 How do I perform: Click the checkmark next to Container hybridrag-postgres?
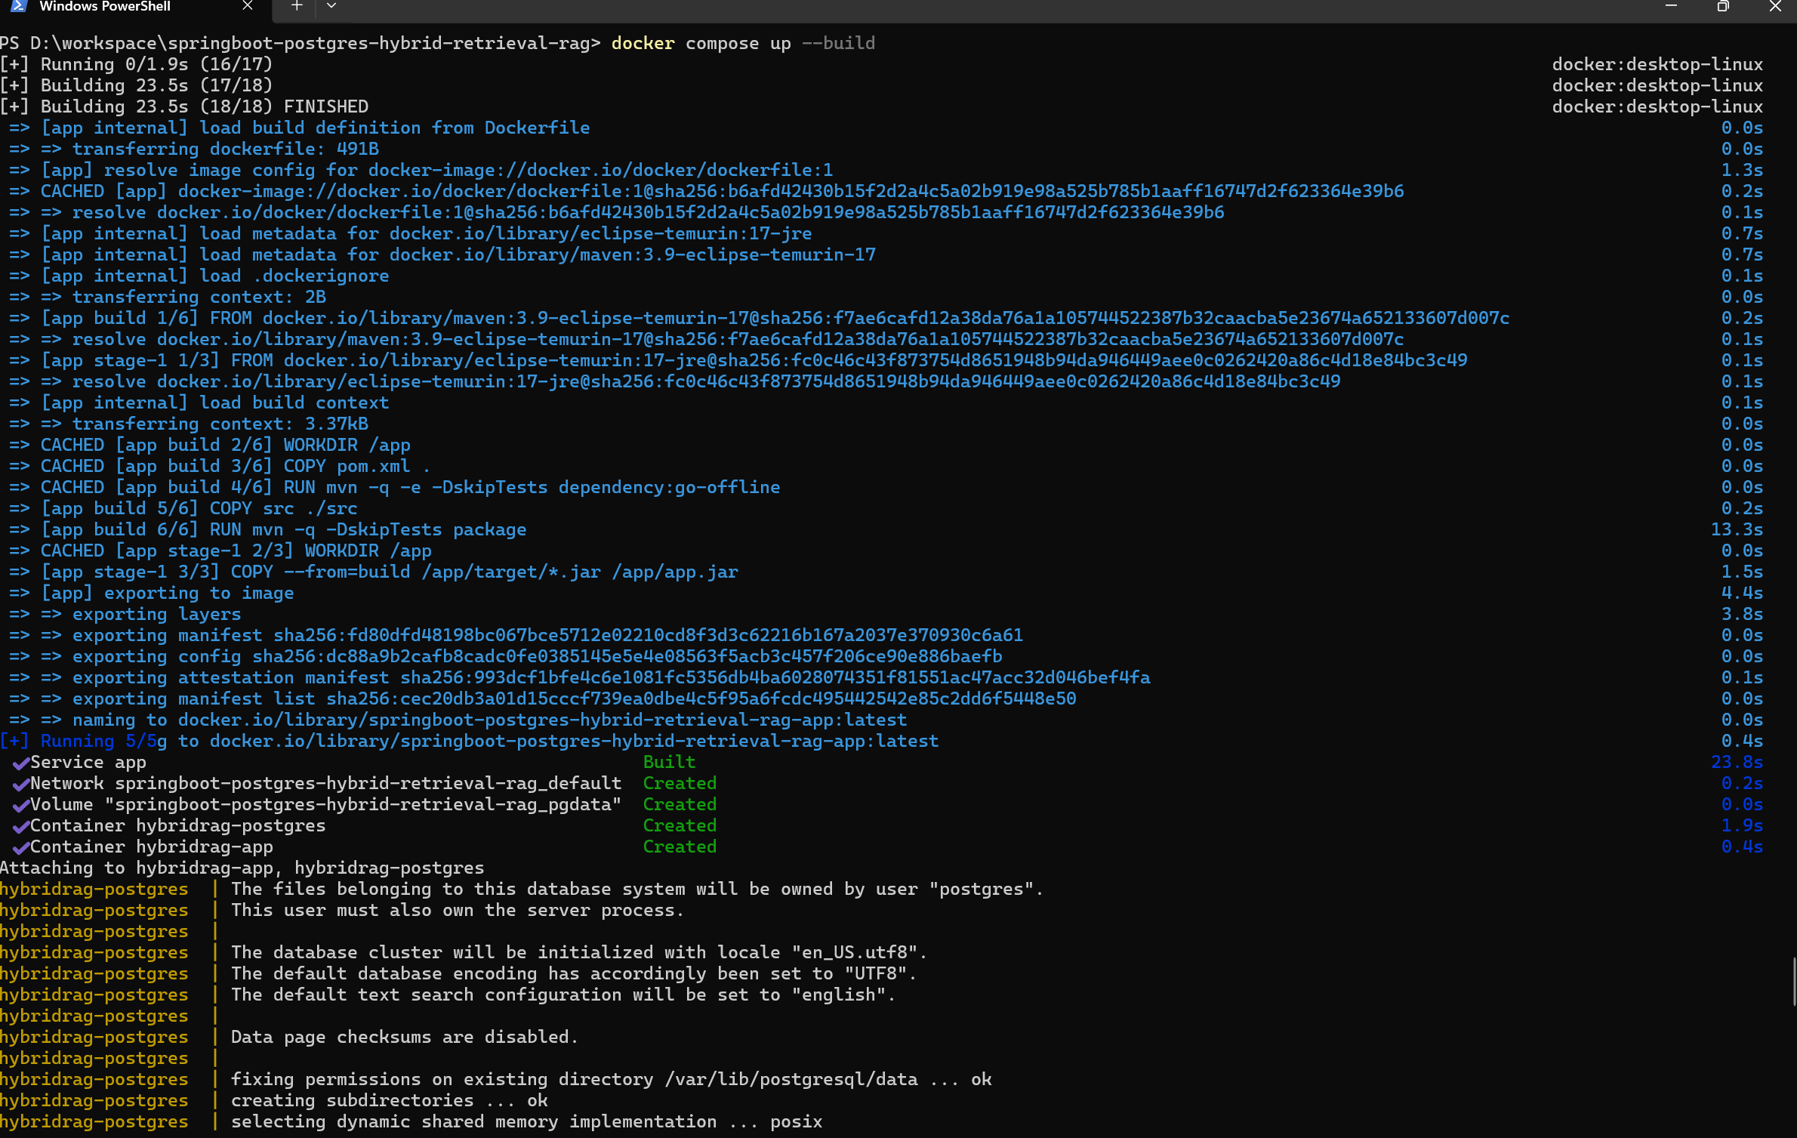pos(20,826)
